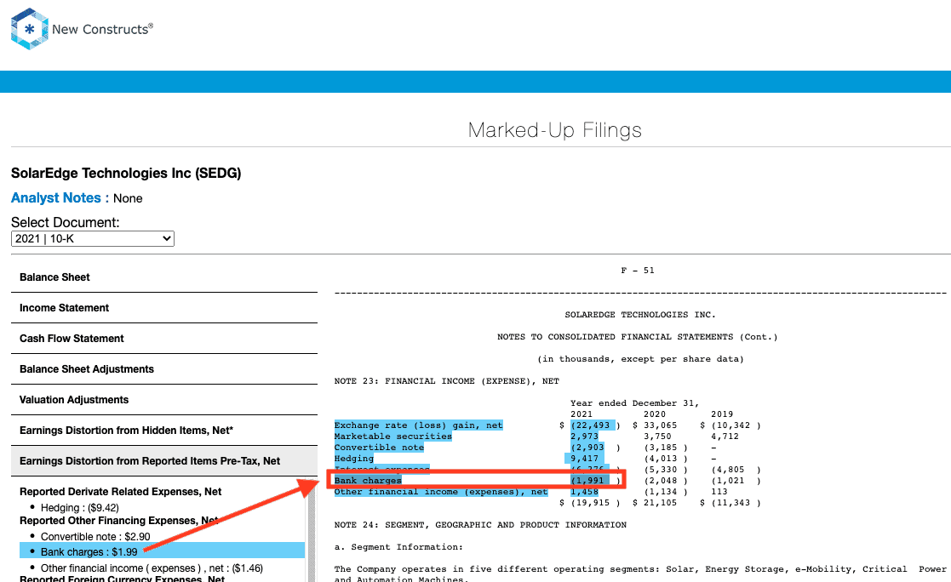
Task: Click highlighted 'Exchange rate (loss) gain, net' row label
Action: tap(419, 425)
